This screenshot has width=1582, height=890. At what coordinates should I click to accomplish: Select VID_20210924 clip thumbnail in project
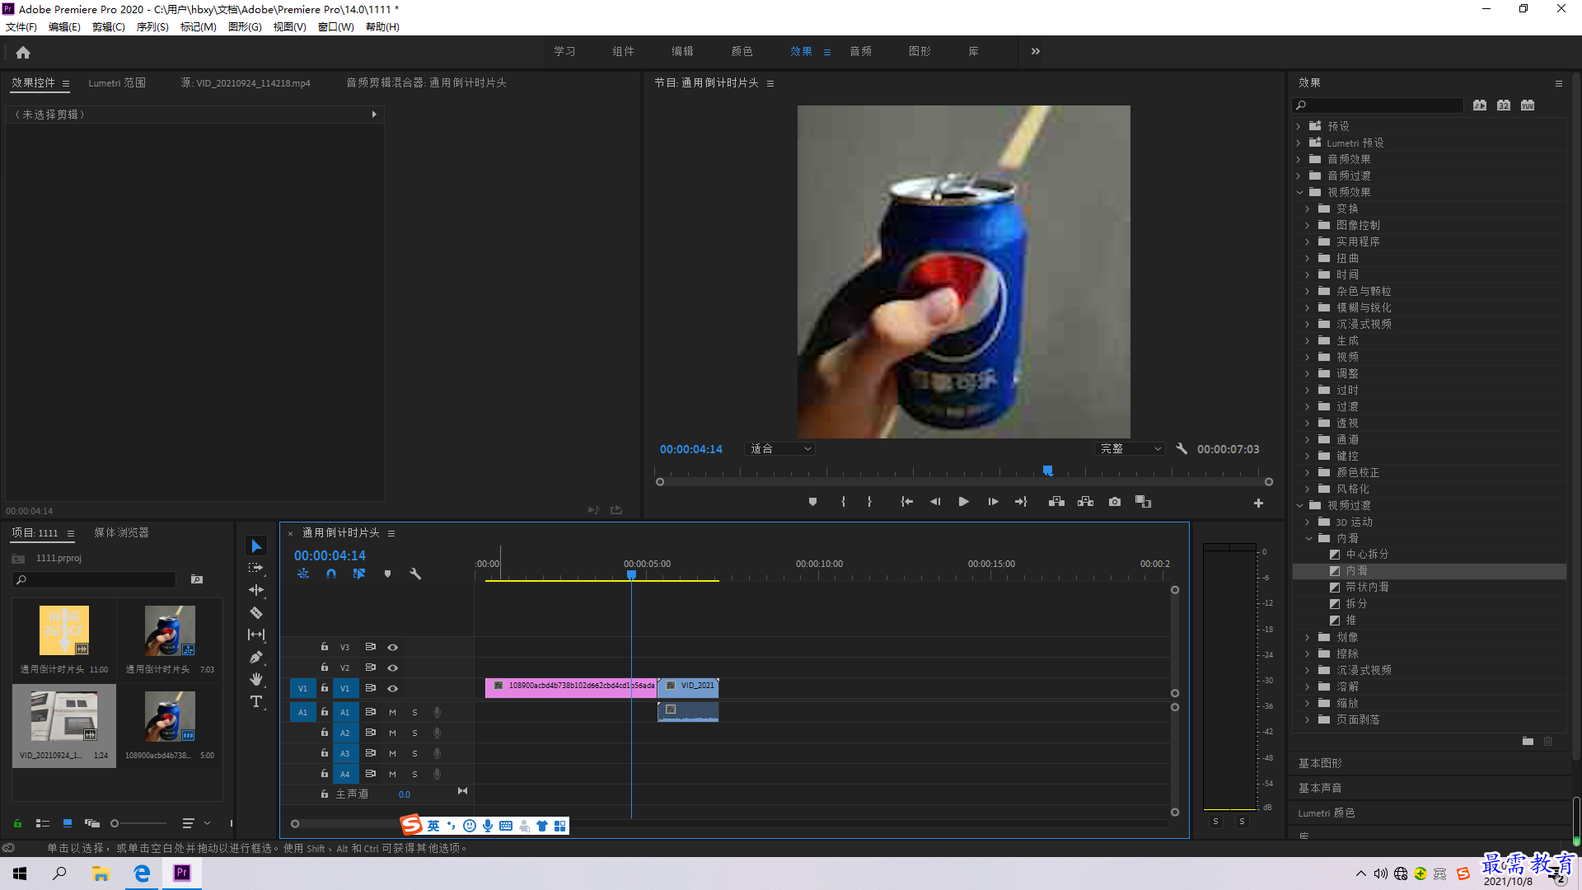[64, 716]
